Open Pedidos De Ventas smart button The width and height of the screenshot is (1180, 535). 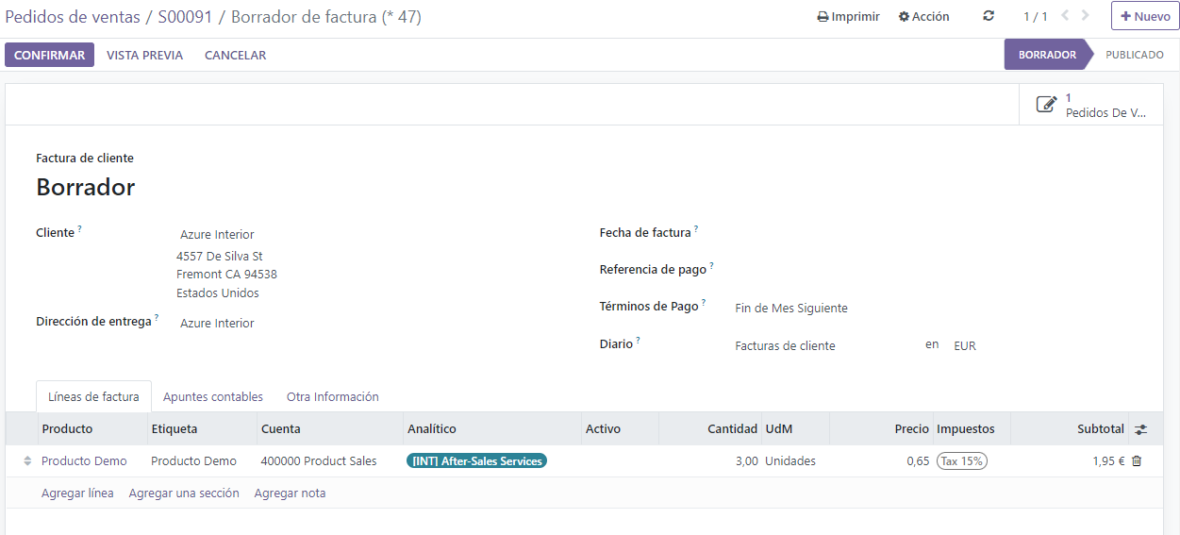pyautogui.click(x=1093, y=105)
